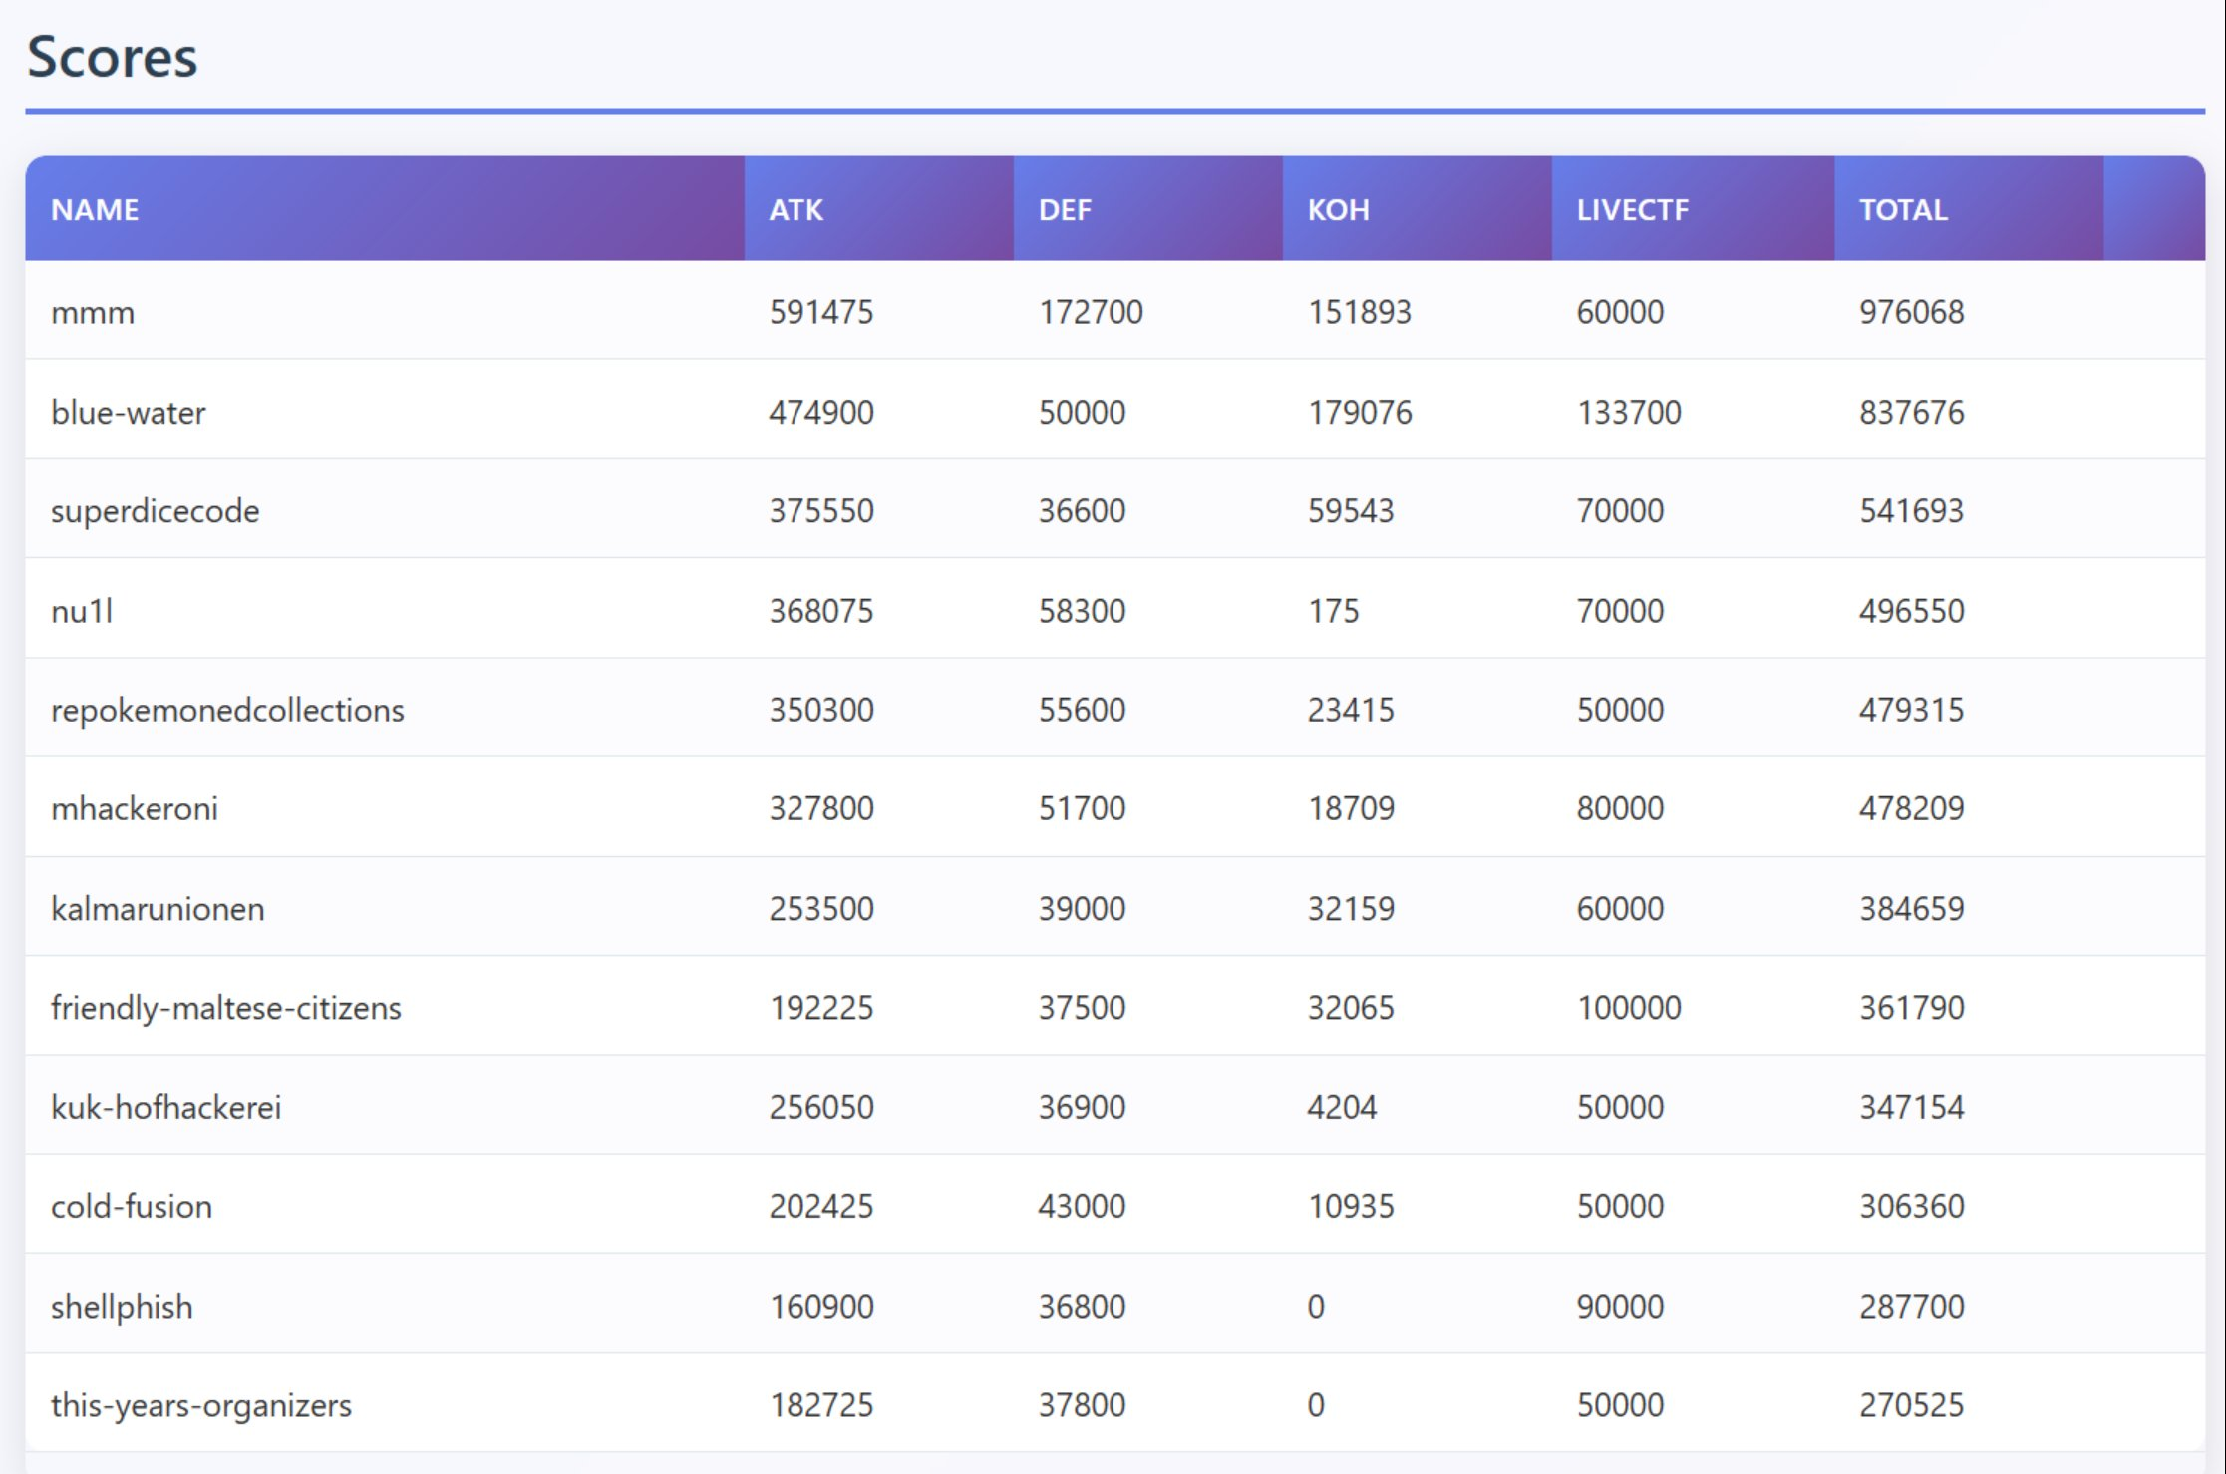The image size is (2226, 1474).
Task: Select kalmarunionen in the table
Action: (158, 908)
